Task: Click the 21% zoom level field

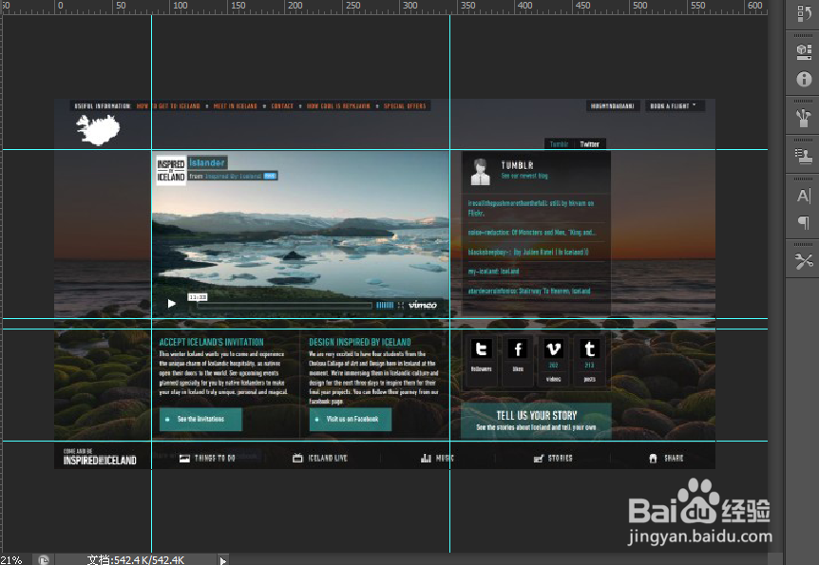Action: tap(11, 560)
